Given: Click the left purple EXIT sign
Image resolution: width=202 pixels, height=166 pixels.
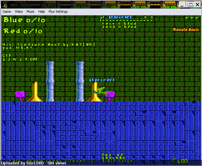Looking at the screenshot, I should pyautogui.click(x=20, y=96).
